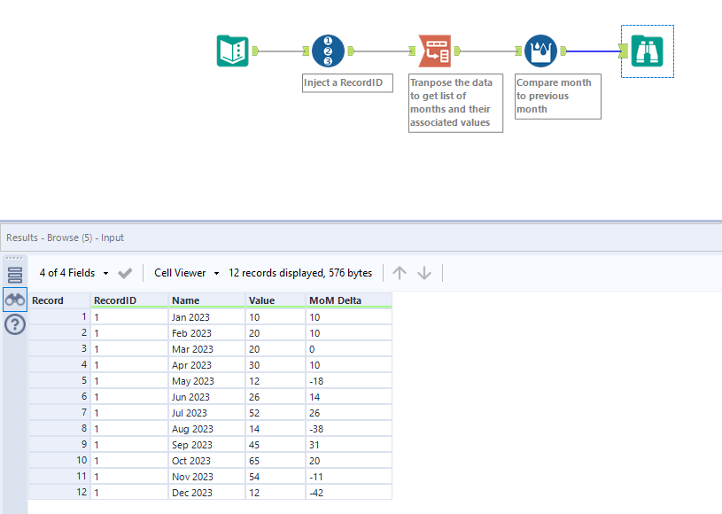Expand the '4 of 4 Fields' dropdown
Screen dimensions: 722x514
(x=74, y=273)
